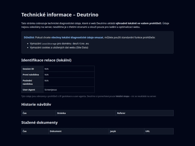The width and height of the screenshot is (195, 146).
Task: Click heading 'Historie návštěv'
Action: click(x=36, y=105)
